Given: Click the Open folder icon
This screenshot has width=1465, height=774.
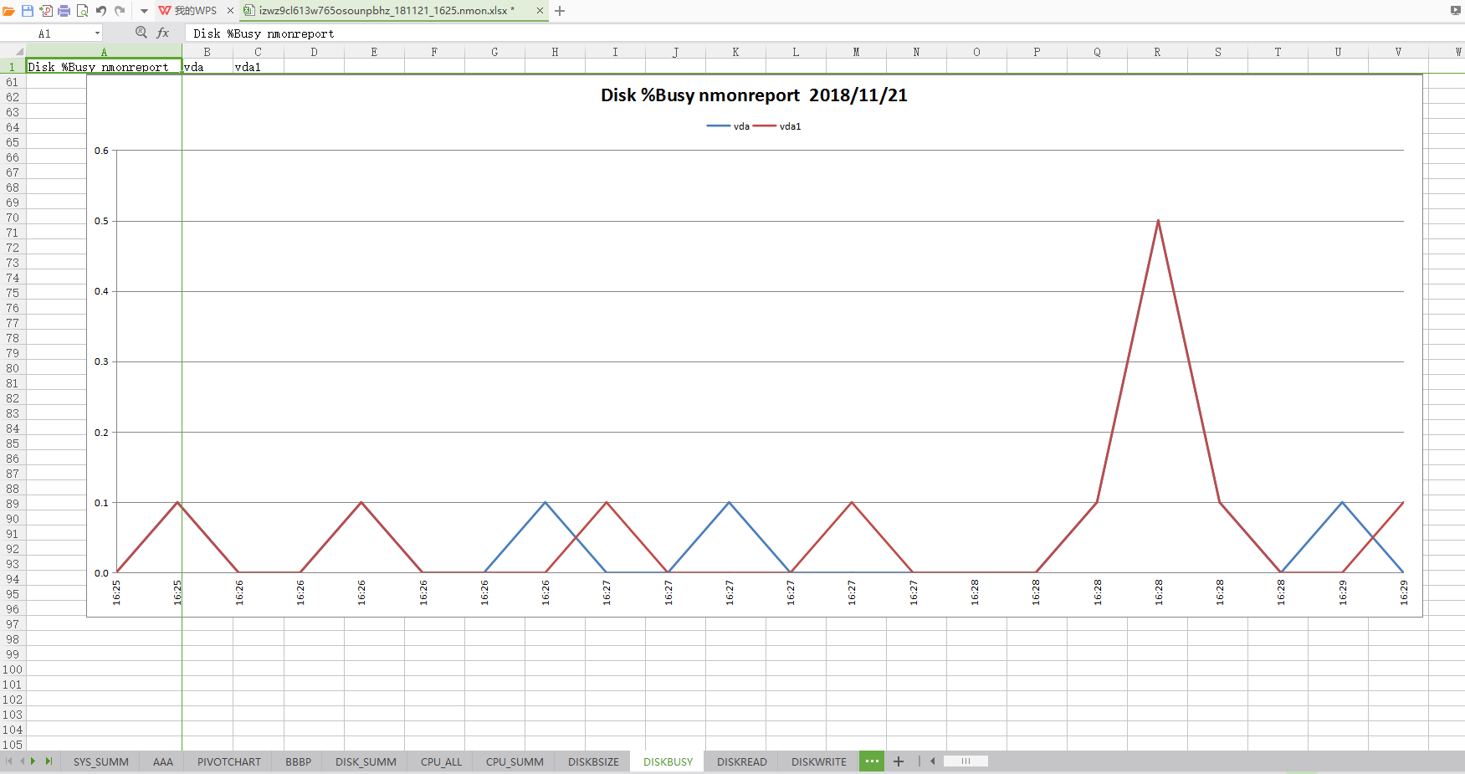Looking at the screenshot, I should click(x=8, y=11).
